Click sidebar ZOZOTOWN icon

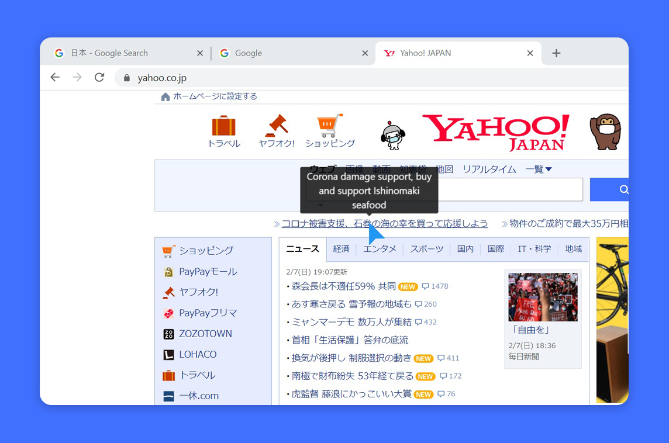pyautogui.click(x=168, y=334)
